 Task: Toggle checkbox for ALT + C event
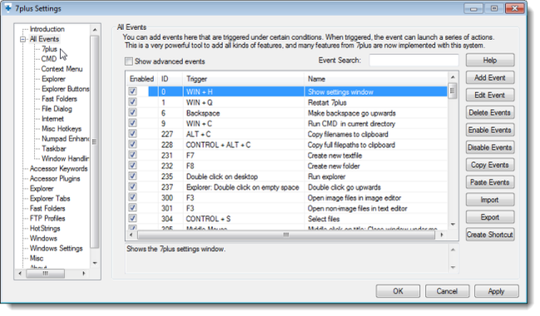coord(132,134)
